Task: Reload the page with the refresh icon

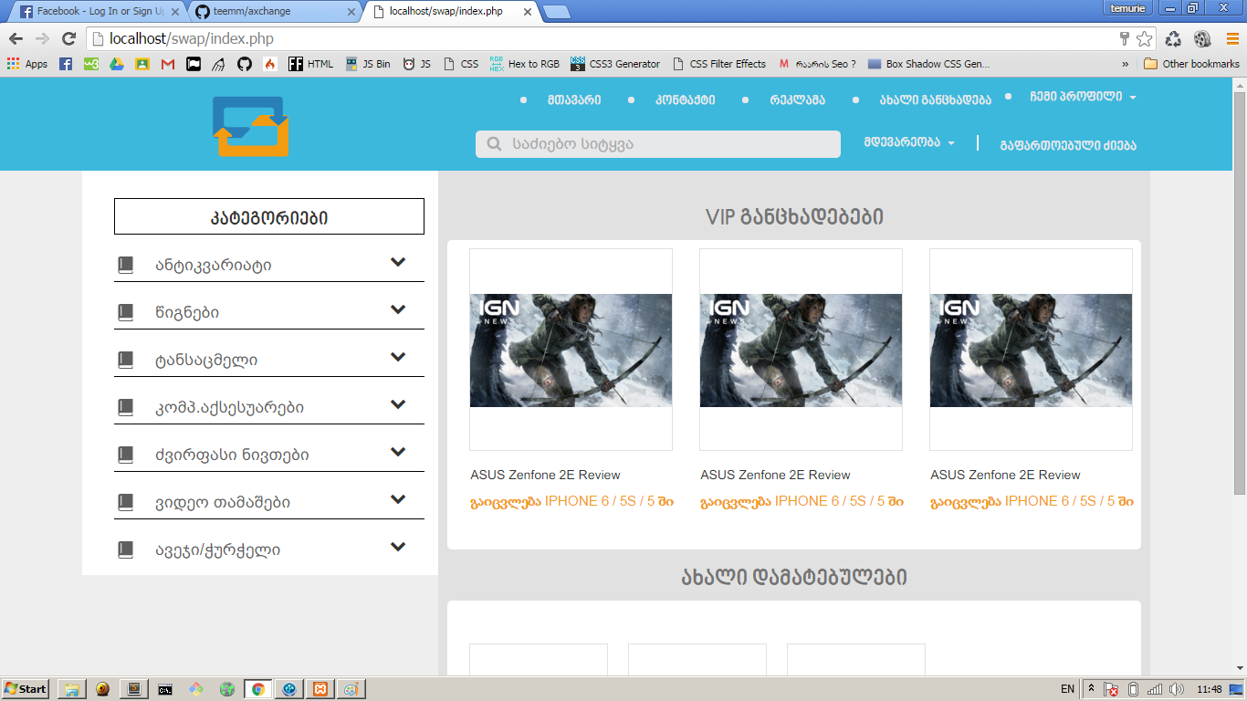Action: (x=68, y=39)
